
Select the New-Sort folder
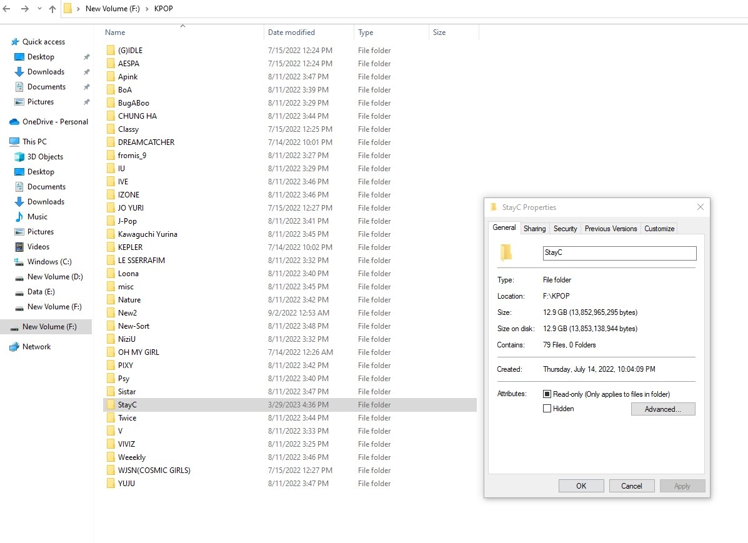pyautogui.click(x=134, y=326)
